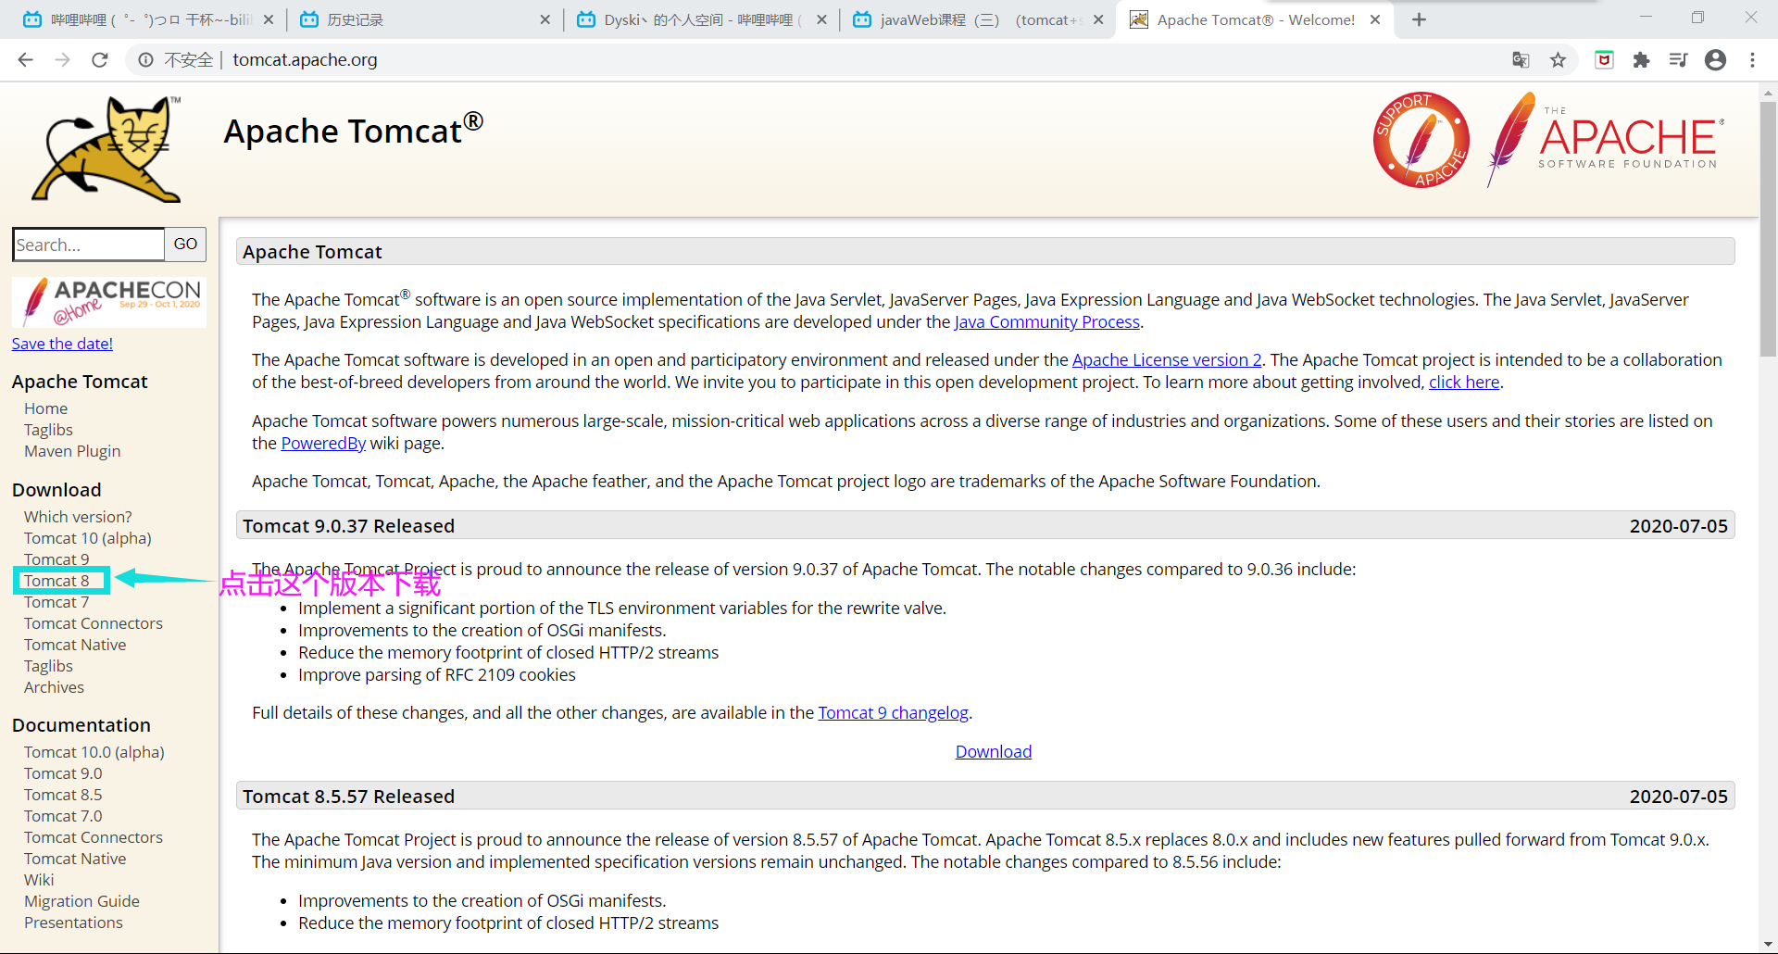The height and width of the screenshot is (954, 1778).
Task: Click the page's vertical scrollbar thumb
Action: pyautogui.click(x=1768, y=229)
